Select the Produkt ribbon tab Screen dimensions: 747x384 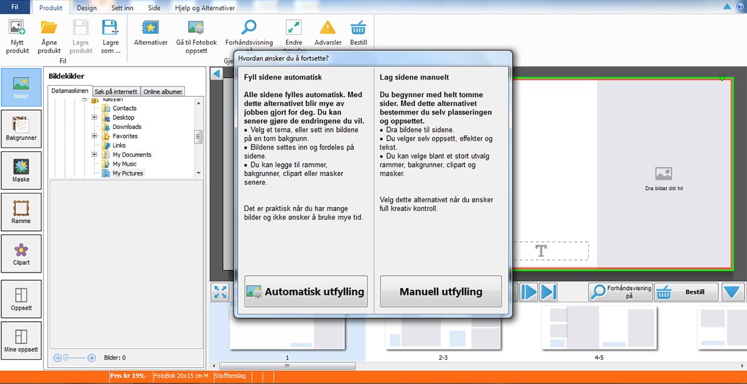click(51, 8)
